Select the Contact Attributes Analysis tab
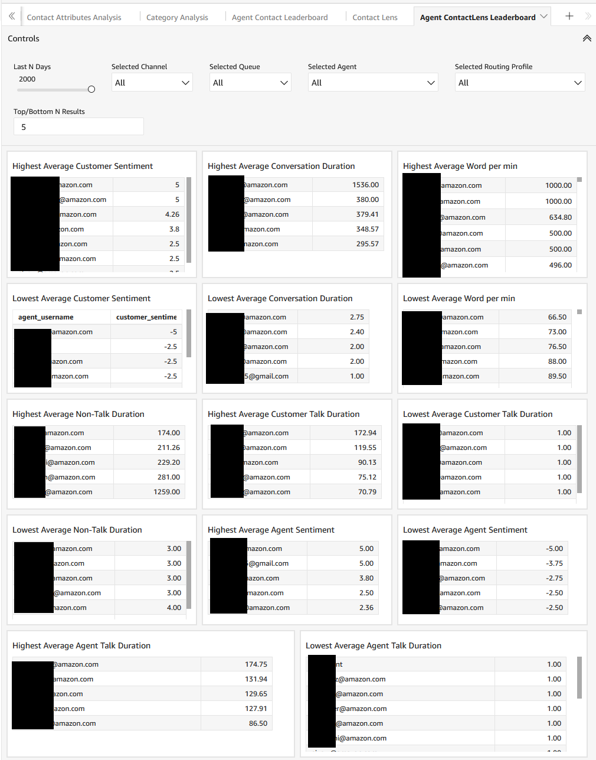The image size is (596, 760). [73, 17]
